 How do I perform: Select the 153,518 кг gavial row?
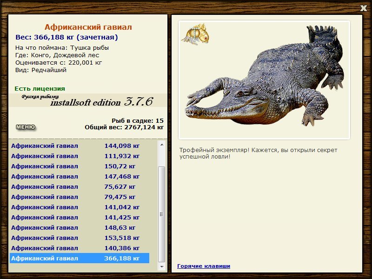click(80, 238)
